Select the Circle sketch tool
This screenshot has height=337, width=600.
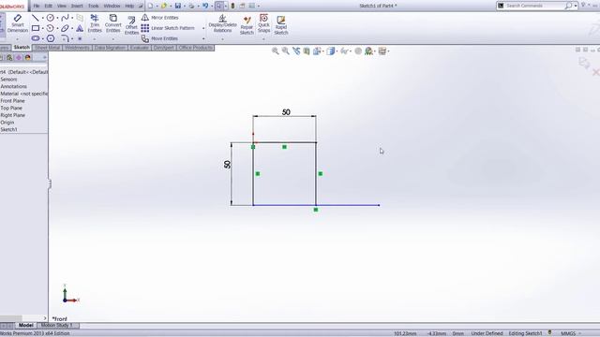tap(50, 18)
